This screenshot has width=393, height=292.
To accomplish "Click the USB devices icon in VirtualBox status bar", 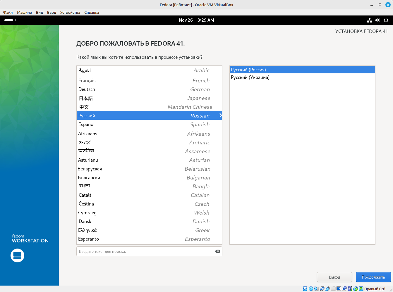I will (x=327, y=289).
